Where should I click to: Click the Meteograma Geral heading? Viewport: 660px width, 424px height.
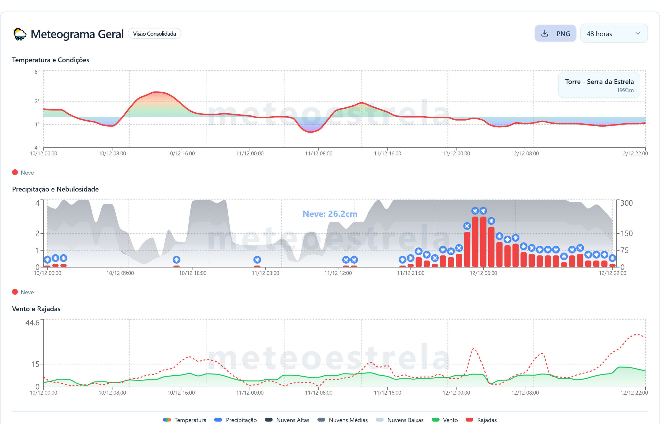(x=77, y=34)
